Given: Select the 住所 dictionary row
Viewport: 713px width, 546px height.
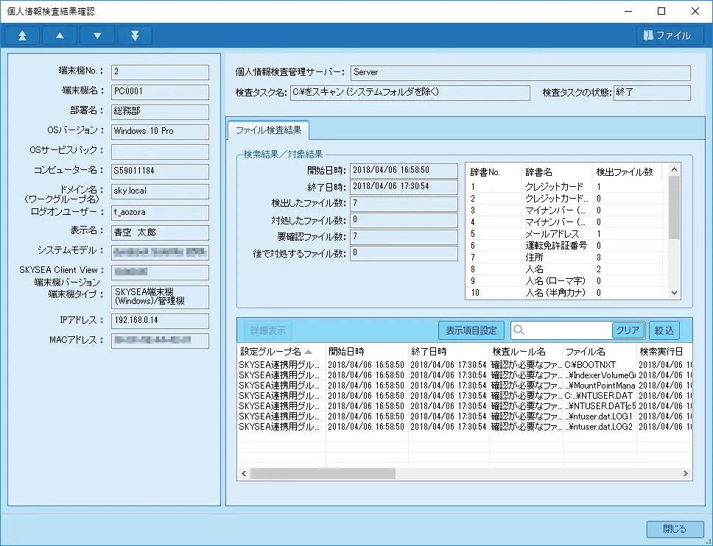Looking at the screenshot, I should (x=535, y=258).
